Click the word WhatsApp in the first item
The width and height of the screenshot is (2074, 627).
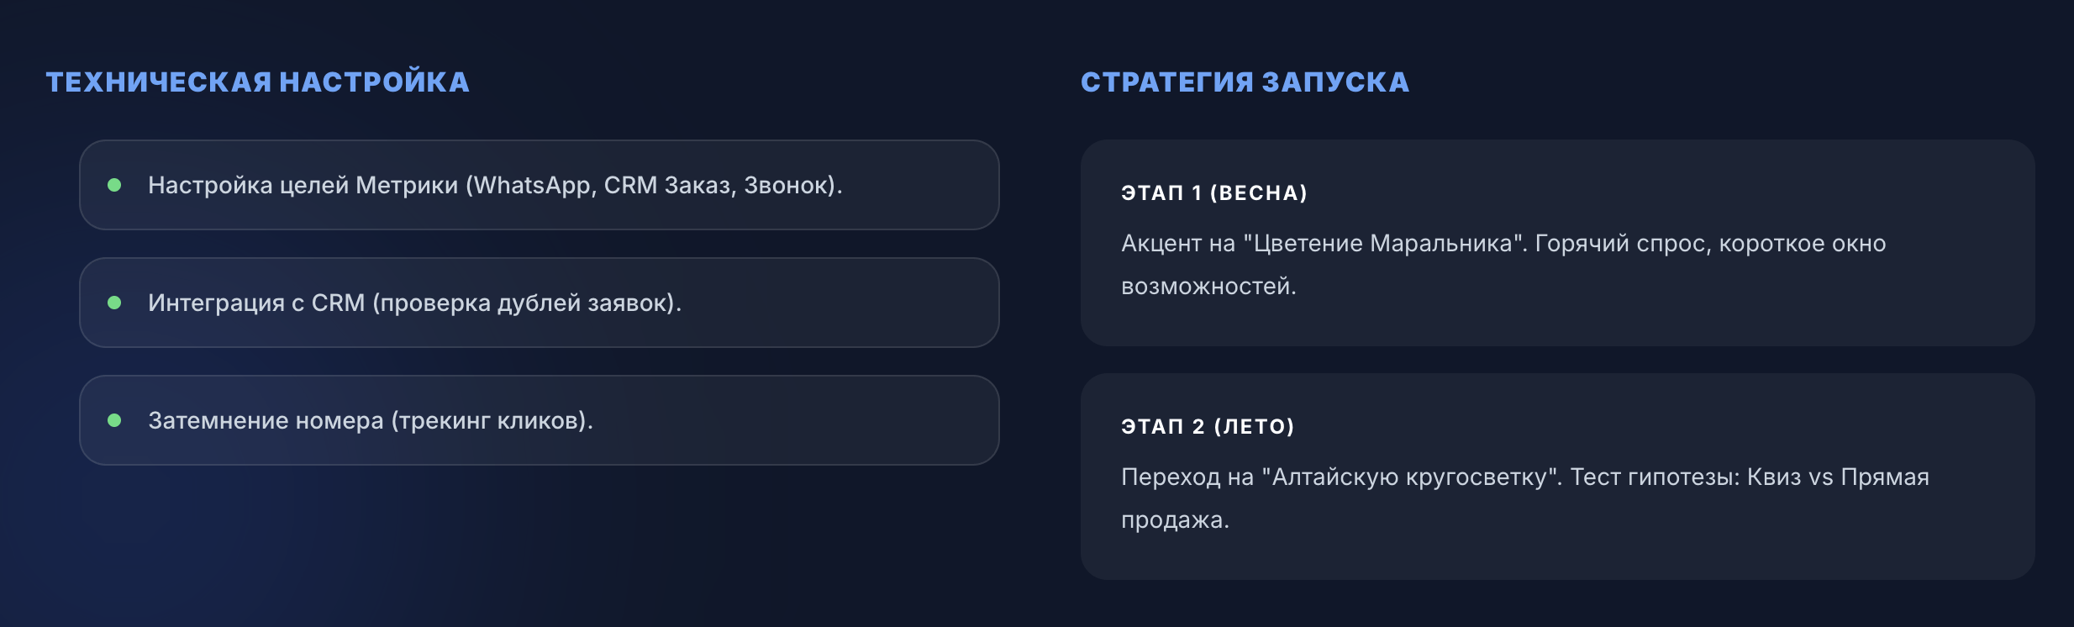pos(534,185)
